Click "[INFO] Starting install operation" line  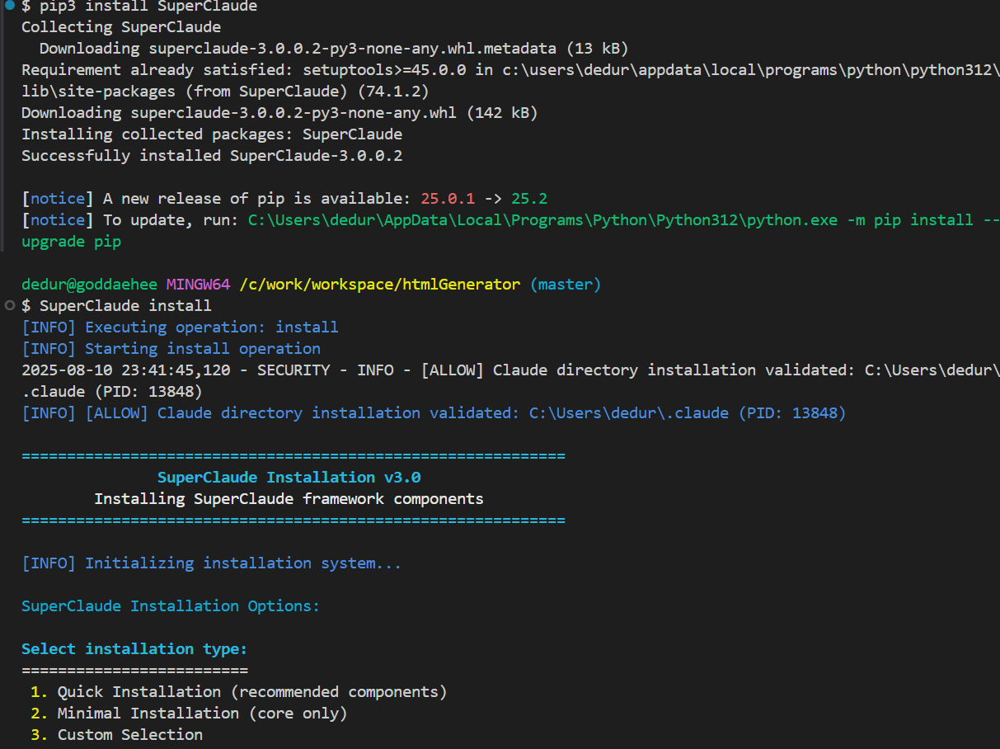point(171,349)
